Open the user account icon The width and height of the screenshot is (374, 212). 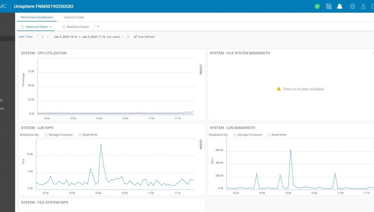click(363, 6)
